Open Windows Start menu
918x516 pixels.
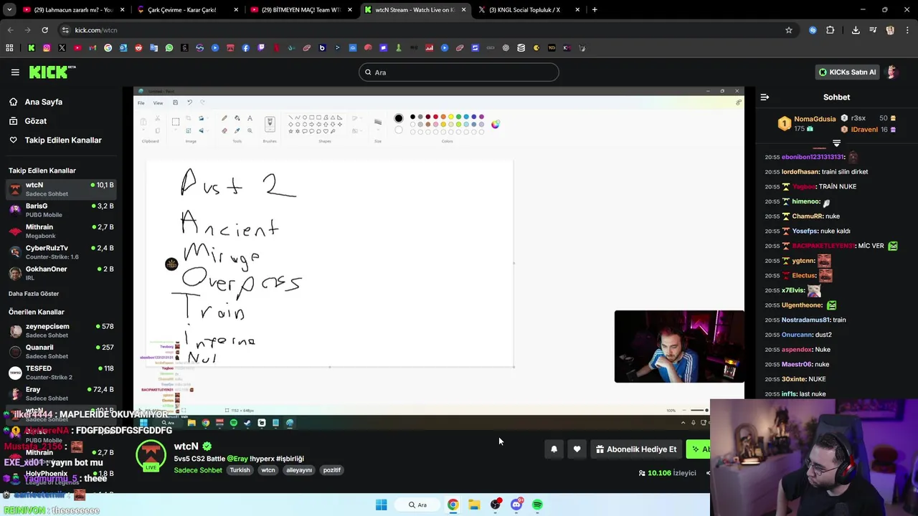coord(381,505)
